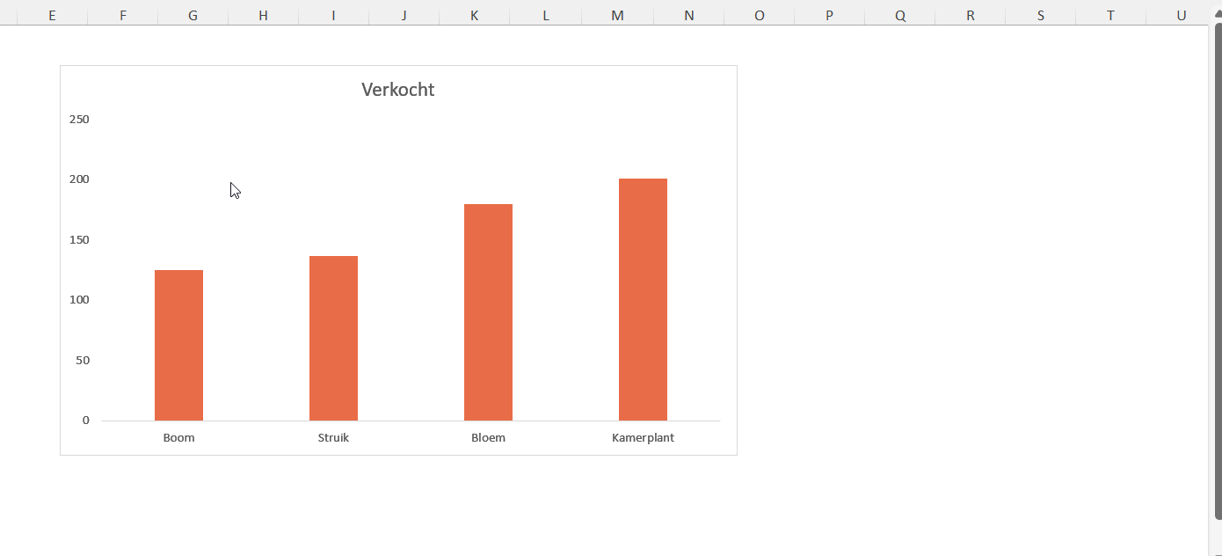This screenshot has width=1222, height=556.
Task: Select column F header
Action: click(122, 16)
